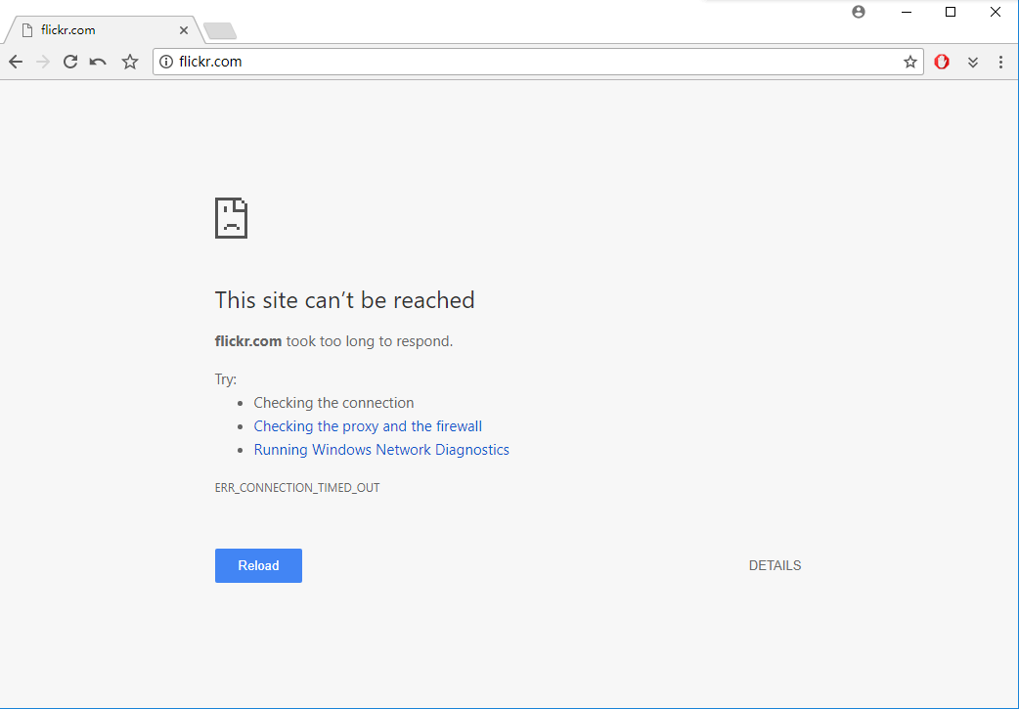This screenshot has width=1019, height=709.
Task: Click the forward navigation arrow
Action: [43, 62]
